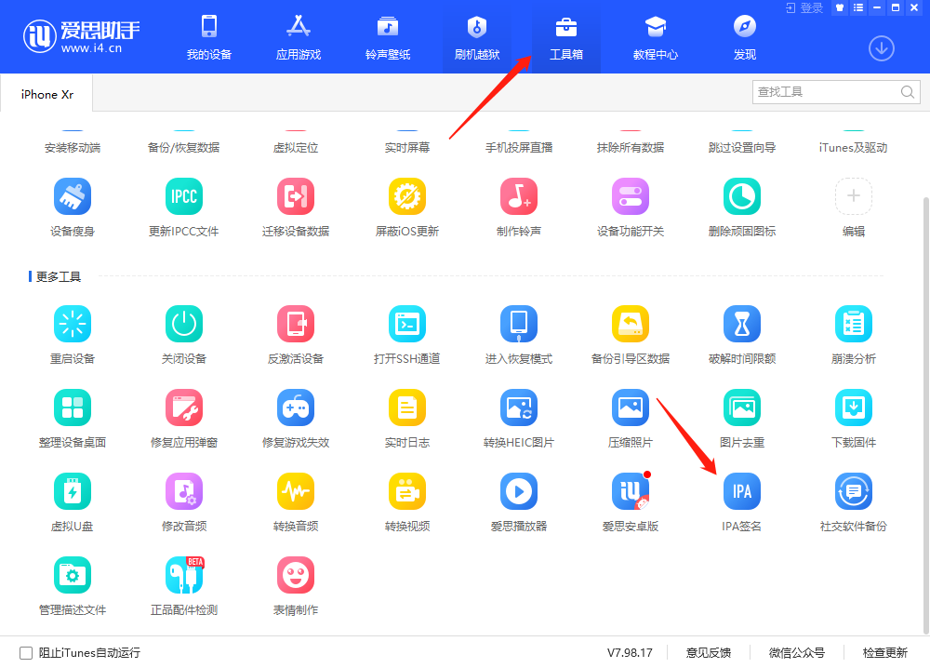
Task: Open the 表情制作 emoji maker
Action: pyautogui.click(x=296, y=575)
